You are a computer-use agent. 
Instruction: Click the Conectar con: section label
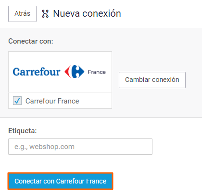coord(31,41)
